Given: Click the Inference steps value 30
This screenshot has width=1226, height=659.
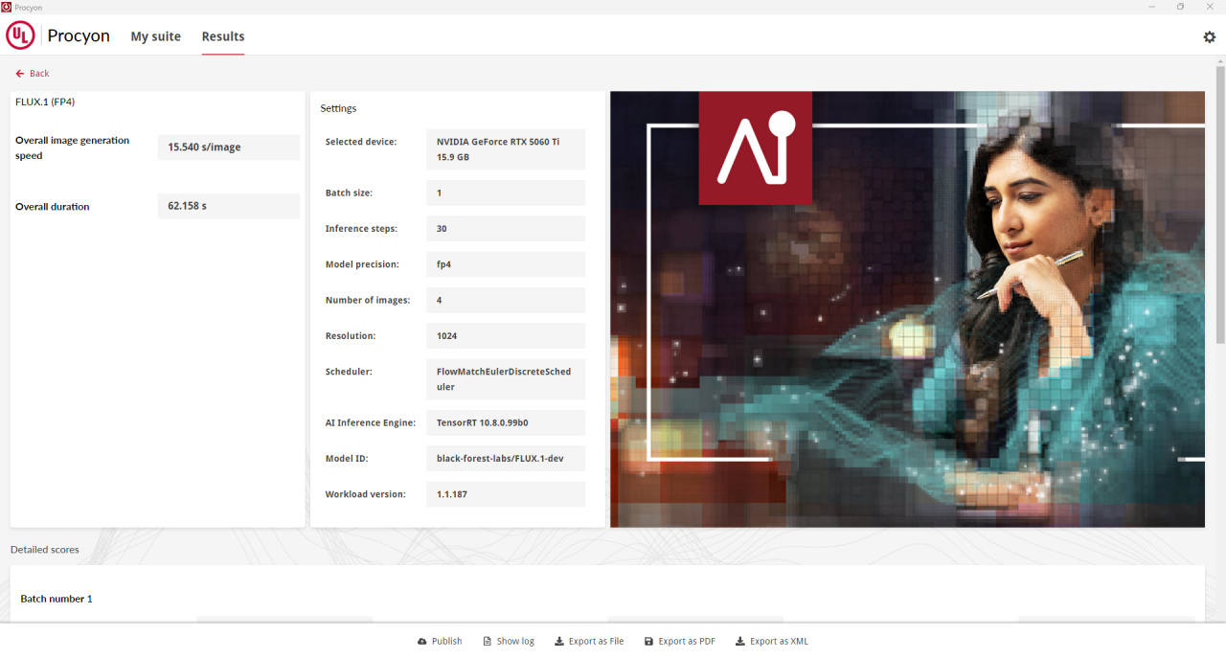Looking at the screenshot, I should [506, 229].
